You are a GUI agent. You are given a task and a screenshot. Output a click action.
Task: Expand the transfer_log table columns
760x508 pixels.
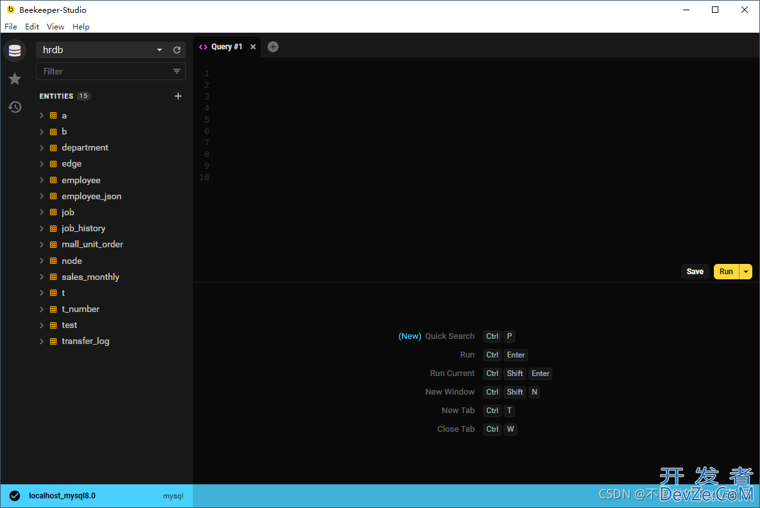pyautogui.click(x=42, y=341)
